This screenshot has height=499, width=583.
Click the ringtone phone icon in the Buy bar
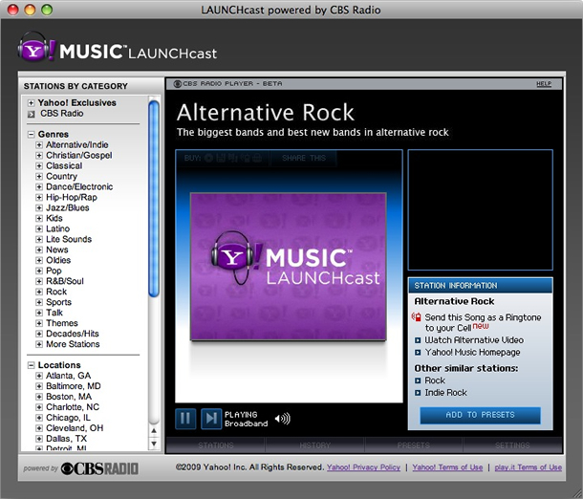(x=245, y=159)
